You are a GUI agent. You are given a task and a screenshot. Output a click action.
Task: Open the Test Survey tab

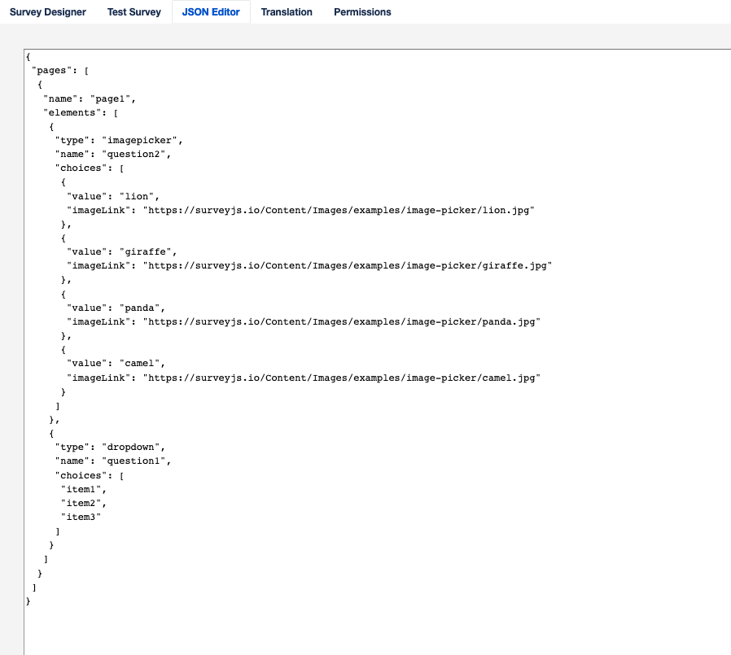[134, 12]
